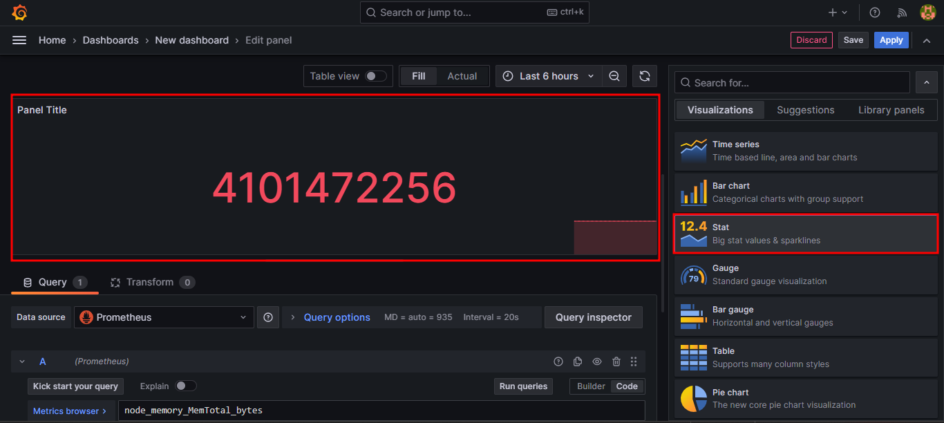Duplicate query A using the copy icon
Image resolution: width=944 pixels, height=423 pixels.
click(x=577, y=361)
